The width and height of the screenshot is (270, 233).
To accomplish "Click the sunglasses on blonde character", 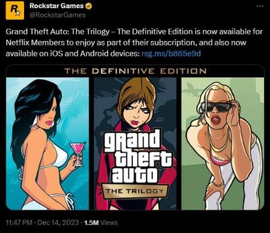I will [218, 107].
